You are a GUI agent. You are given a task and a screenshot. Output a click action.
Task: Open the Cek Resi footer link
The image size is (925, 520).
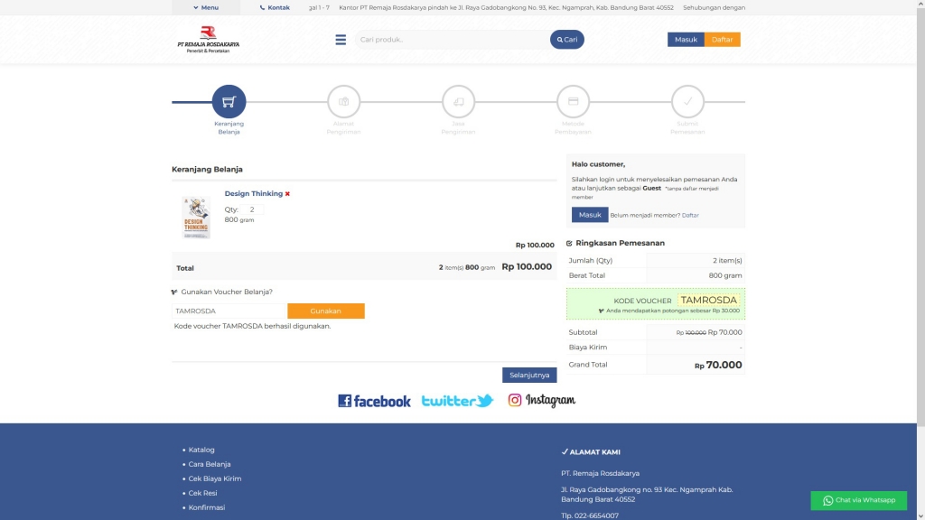click(202, 493)
